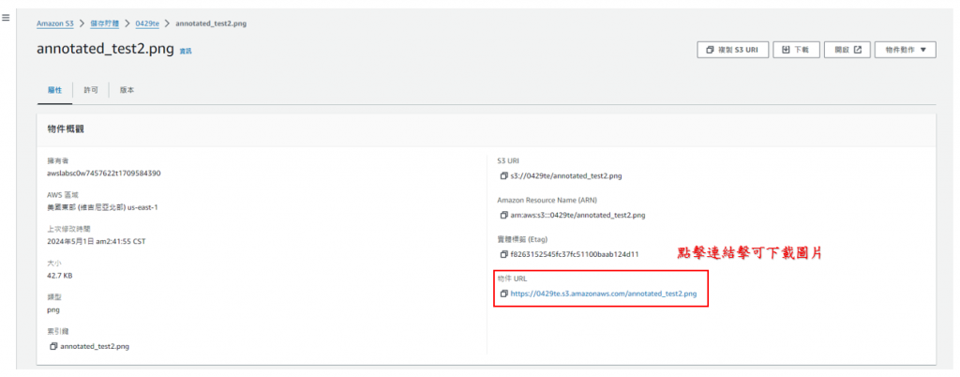Copy the S3 URI s3://0429te/annotated_test2.png
The image size is (960, 377).
pos(503,176)
